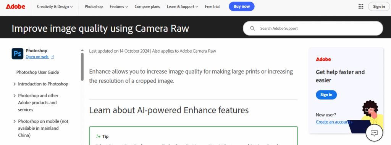Open the Features dropdown menu
The width and height of the screenshot is (391, 145).
(x=119, y=7)
